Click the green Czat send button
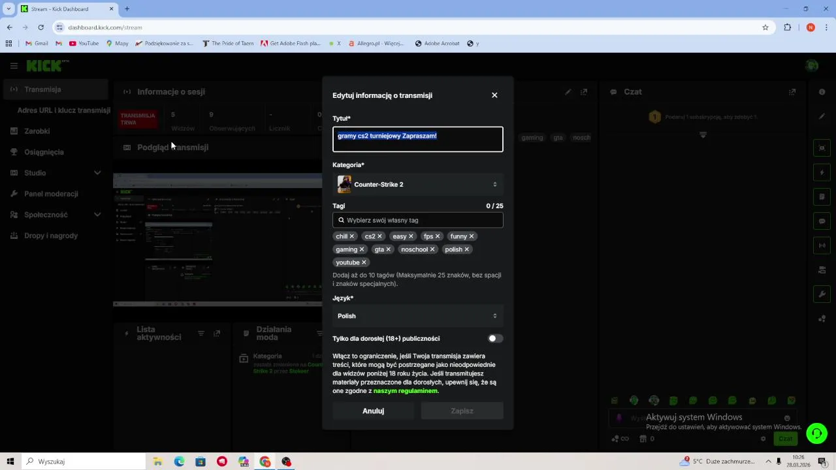 click(x=786, y=439)
